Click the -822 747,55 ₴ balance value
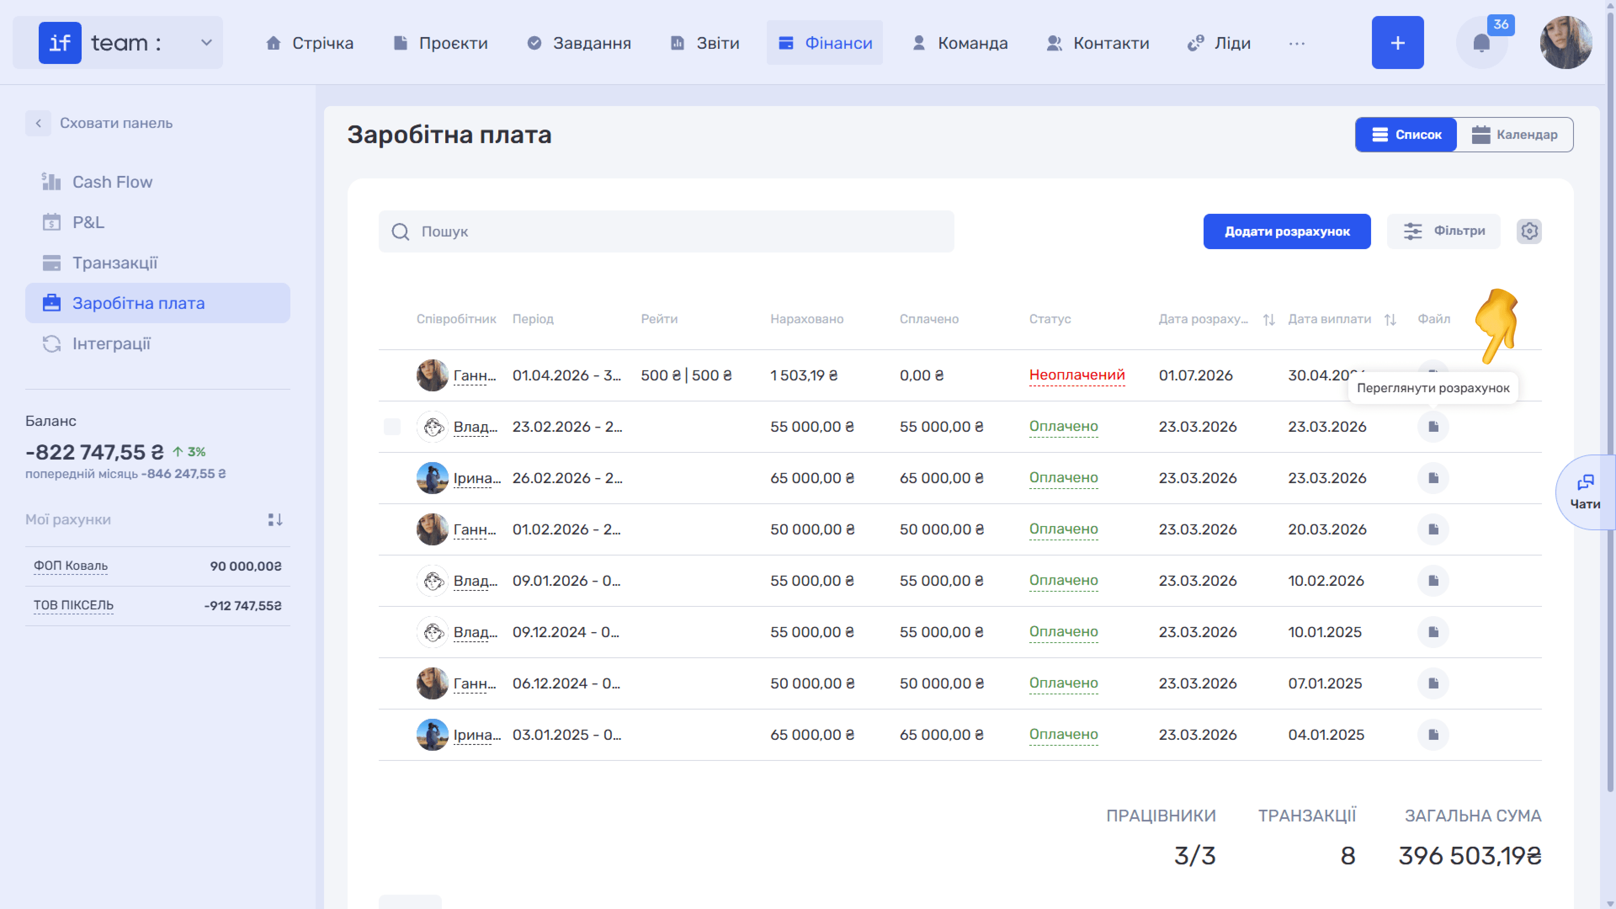 (x=94, y=452)
